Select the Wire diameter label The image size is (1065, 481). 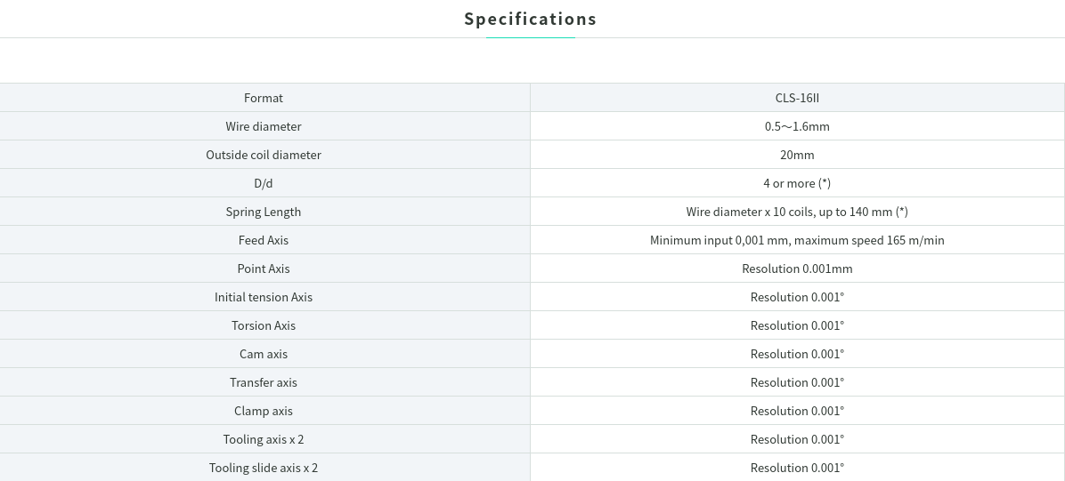click(x=264, y=126)
